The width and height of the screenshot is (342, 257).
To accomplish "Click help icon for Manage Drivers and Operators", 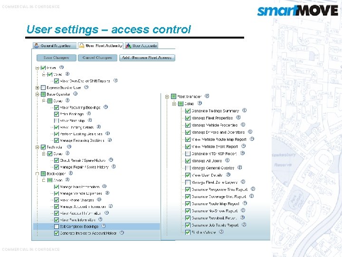I will pos(250,132).
